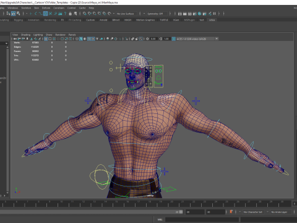
Task: Toggle the surfaces selection mask icon
Action: click(45, 14)
